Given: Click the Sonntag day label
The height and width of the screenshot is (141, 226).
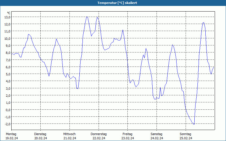Looking at the screenshot, I should 186,134.
